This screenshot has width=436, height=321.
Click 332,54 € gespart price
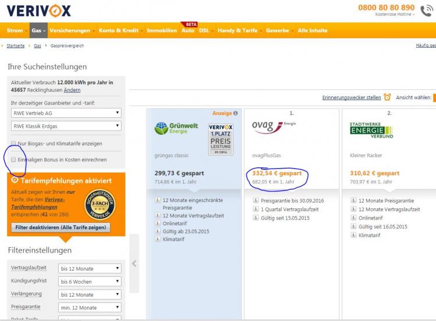pos(277,173)
